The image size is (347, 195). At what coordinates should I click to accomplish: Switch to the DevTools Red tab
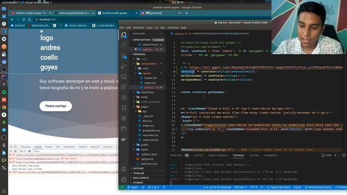pos(58,147)
